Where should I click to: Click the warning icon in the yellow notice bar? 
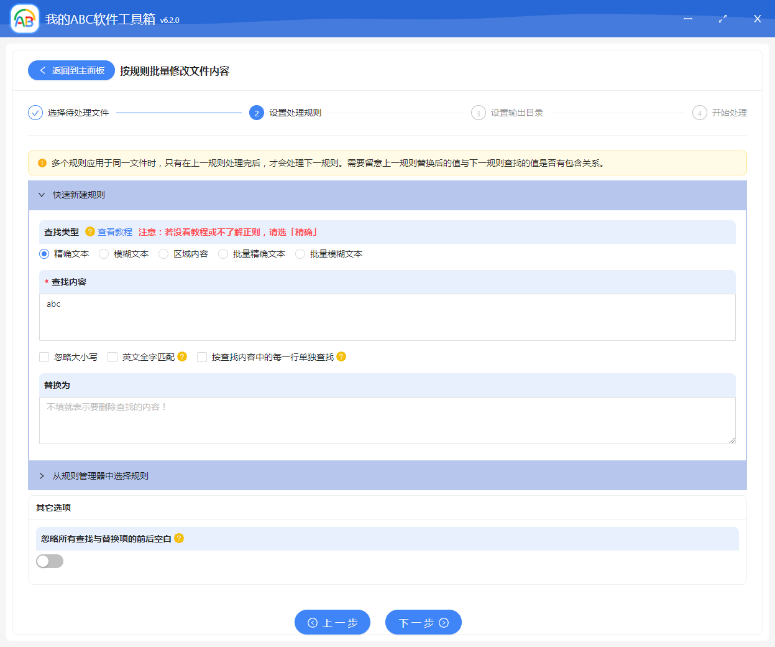(41, 163)
